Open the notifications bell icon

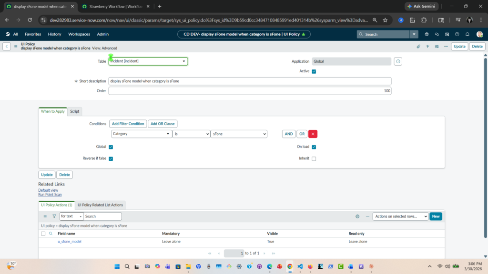coord(467,34)
